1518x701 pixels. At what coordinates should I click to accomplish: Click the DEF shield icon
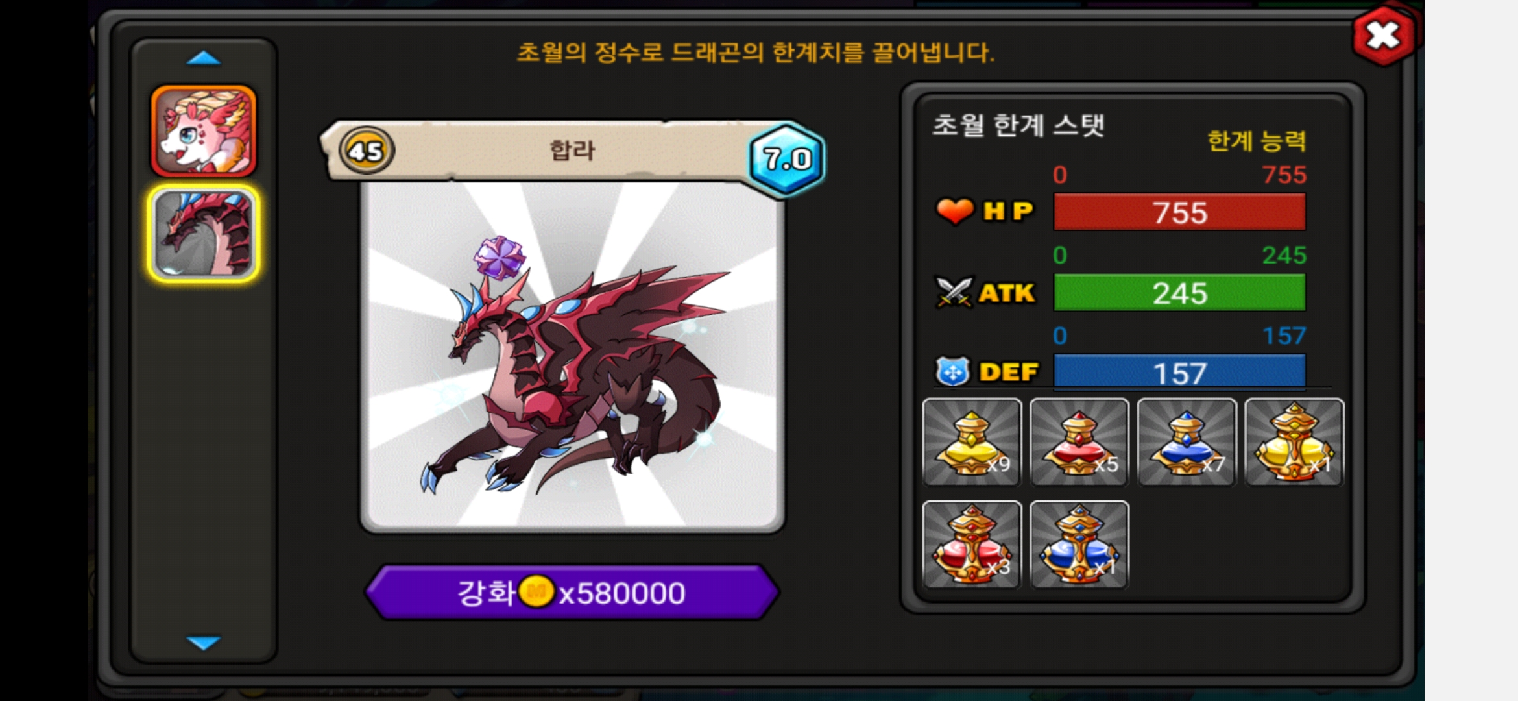coord(952,372)
